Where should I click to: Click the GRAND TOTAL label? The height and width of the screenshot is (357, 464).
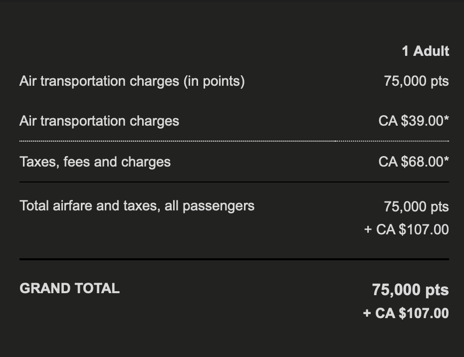(x=69, y=288)
